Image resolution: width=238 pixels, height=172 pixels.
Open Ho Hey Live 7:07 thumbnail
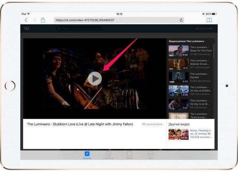pos(178,104)
